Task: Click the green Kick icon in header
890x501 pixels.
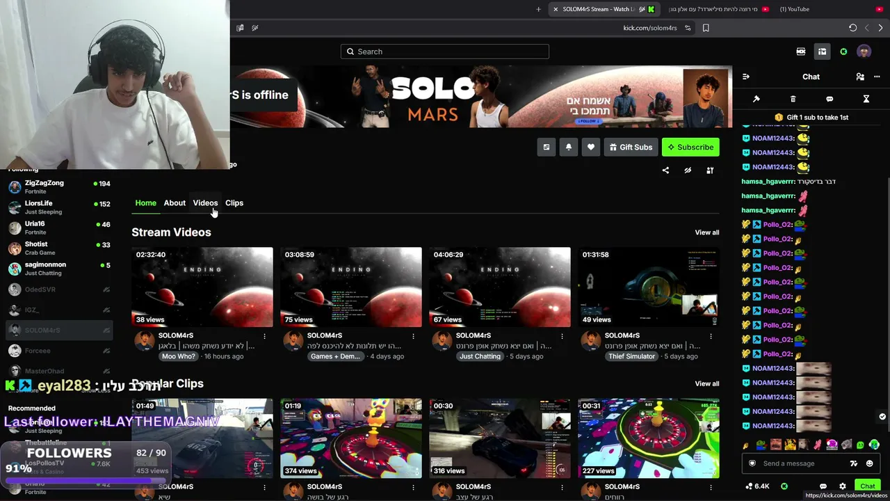Action: click(x=843, y=51)
